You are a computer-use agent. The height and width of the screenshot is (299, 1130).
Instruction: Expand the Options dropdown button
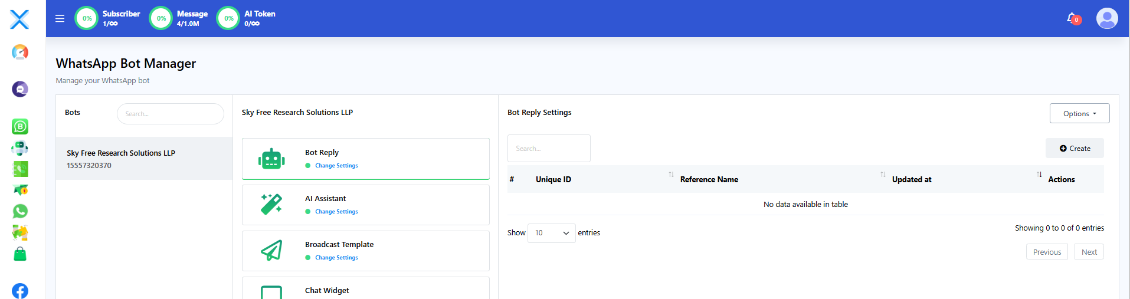1079,113
